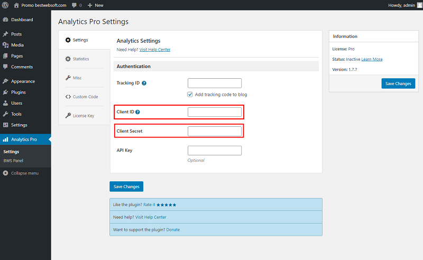Open the Statistics tab

coord(84,59)
